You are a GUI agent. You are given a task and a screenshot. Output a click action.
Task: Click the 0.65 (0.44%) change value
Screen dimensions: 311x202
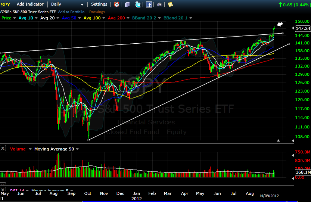[295, 4]
